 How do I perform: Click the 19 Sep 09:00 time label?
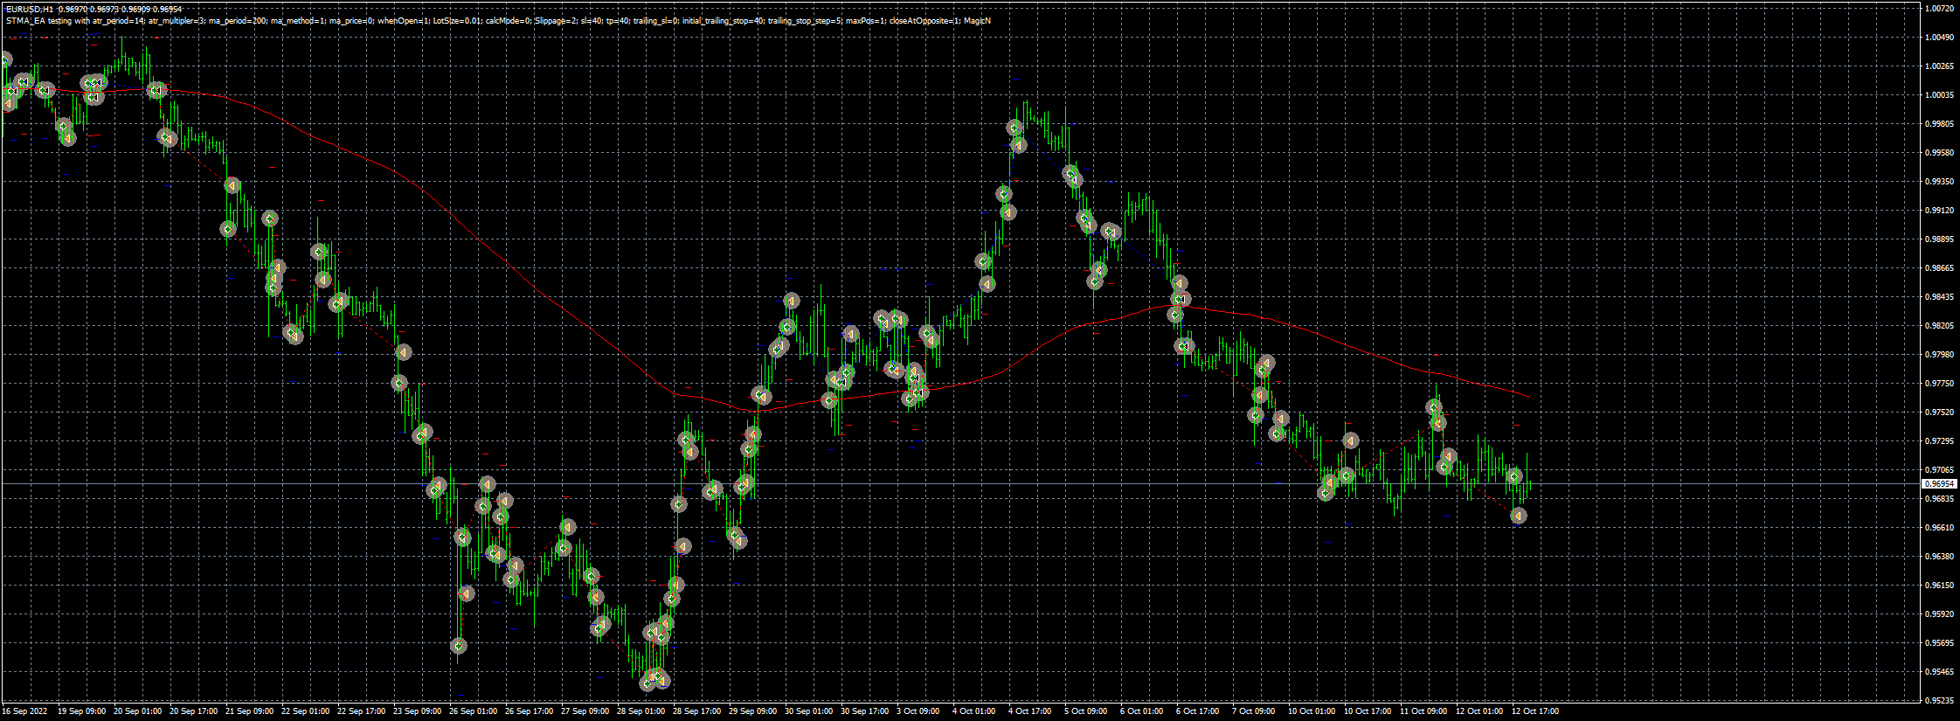(81, 711)
